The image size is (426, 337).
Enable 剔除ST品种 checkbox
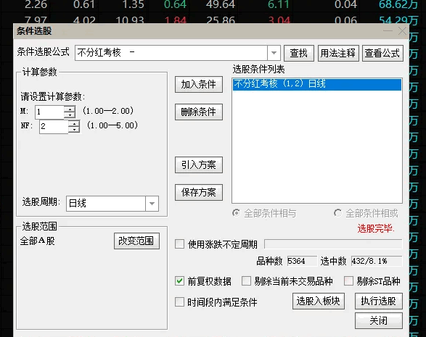click(348, 281)
